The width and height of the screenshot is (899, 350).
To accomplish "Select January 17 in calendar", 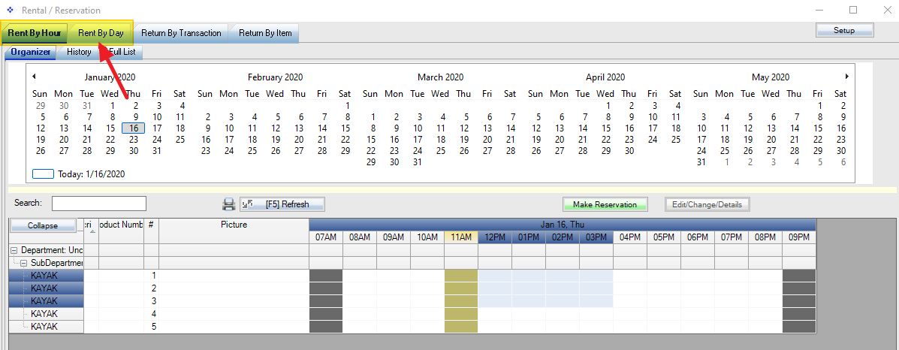I will (157, 128).
